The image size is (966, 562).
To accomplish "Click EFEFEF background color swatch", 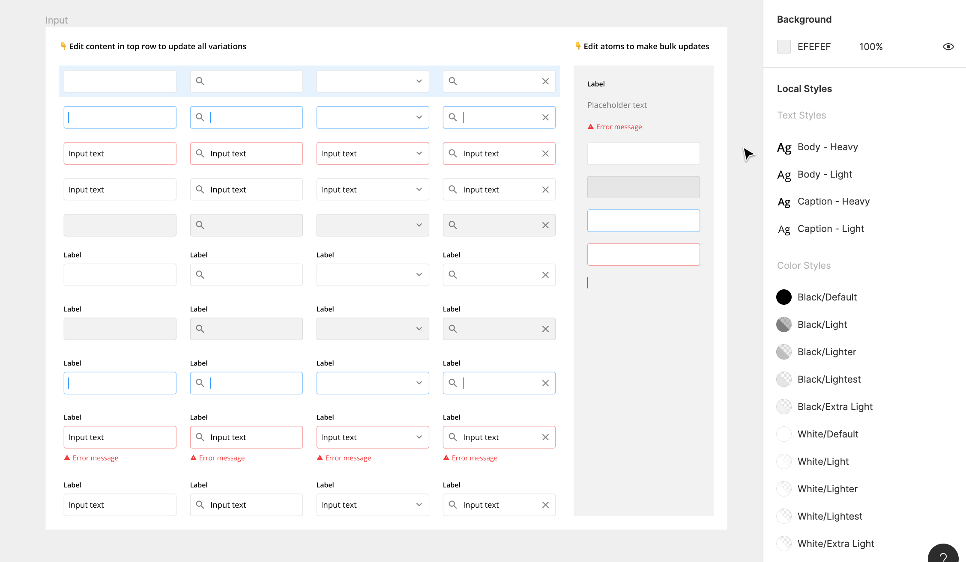I will pyautogui.click(x=783, y=47).
